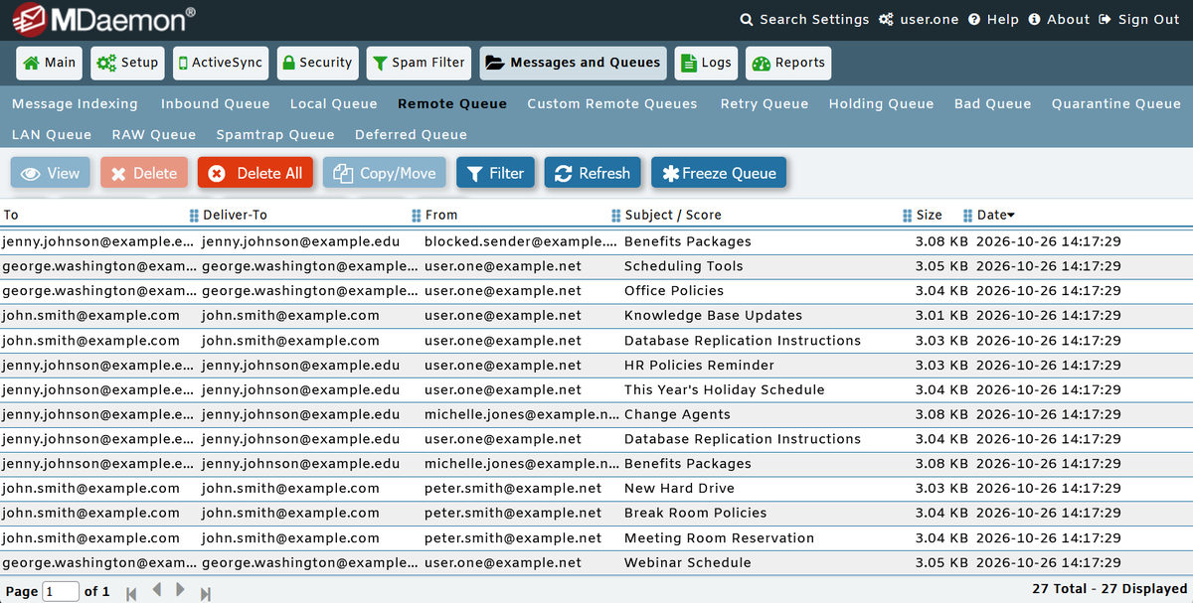
Task: Select the 'Meeting Room Reservation' row
Action: (596, 538)
